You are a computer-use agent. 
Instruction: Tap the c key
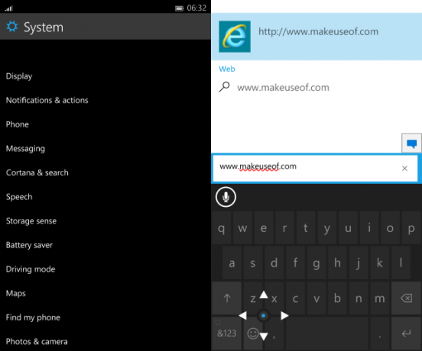[x=295, y=298]
